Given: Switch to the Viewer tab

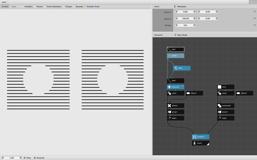Looking at the screenshot, I should click(5, 7).
